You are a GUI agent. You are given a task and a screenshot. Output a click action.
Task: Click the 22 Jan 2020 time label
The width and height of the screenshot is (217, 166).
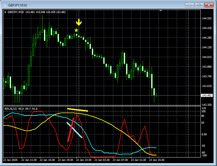pos(10,160)
